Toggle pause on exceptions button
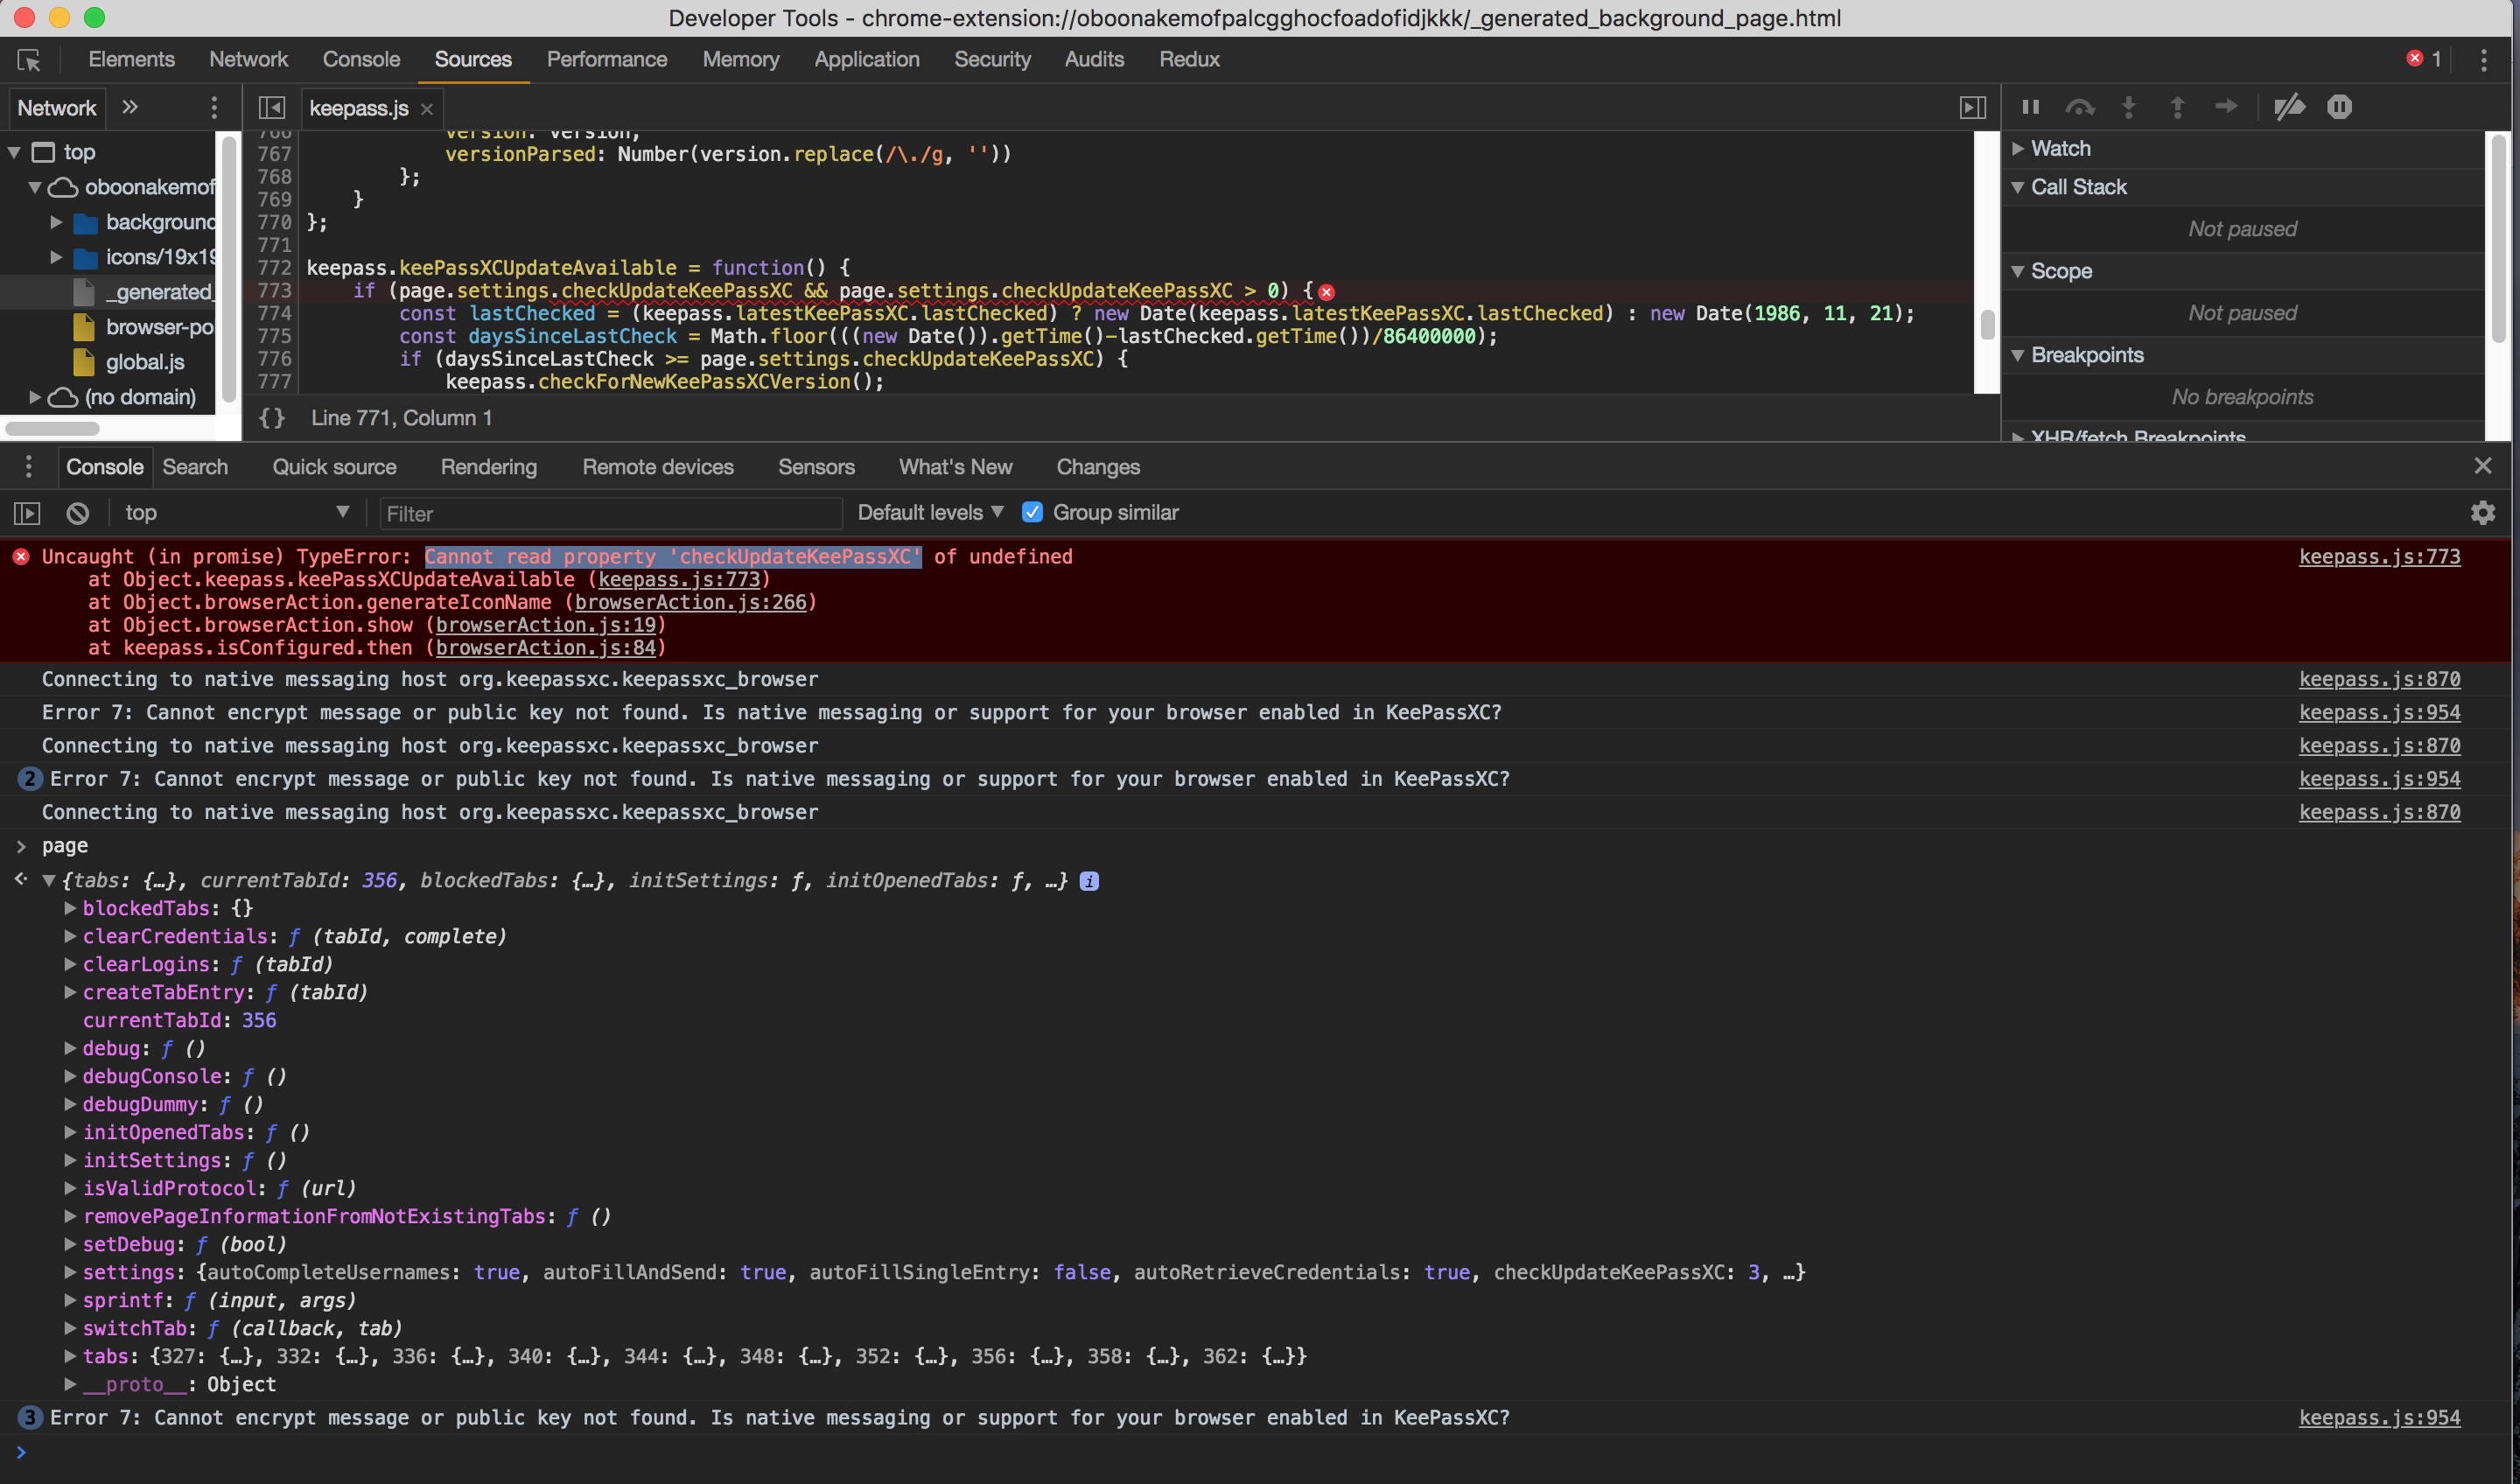 2339,107
